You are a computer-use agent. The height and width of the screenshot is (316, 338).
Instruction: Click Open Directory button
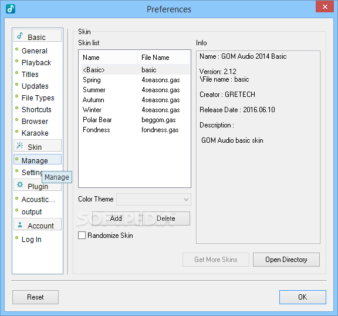coord(286,260)
